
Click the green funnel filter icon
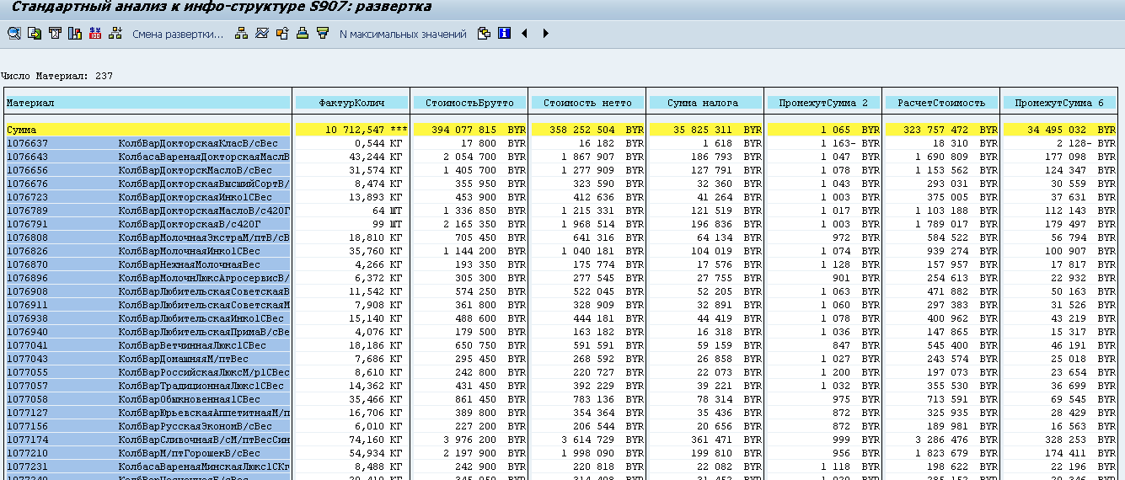[x=322, y=34]
